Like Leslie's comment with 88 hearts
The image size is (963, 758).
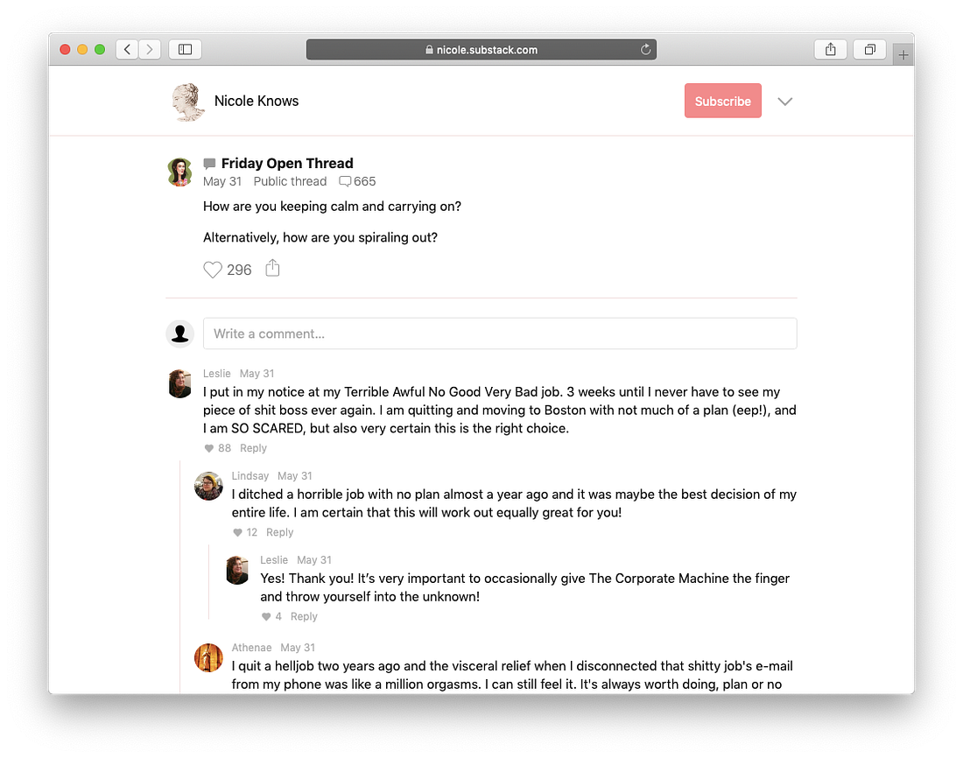(209, 448)
